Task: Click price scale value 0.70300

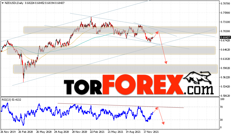Action: (x=225, y=31)
